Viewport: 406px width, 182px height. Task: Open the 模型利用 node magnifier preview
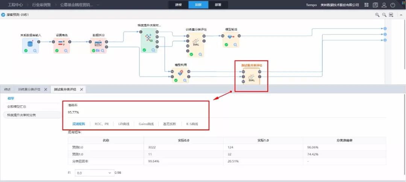point(185,80)
